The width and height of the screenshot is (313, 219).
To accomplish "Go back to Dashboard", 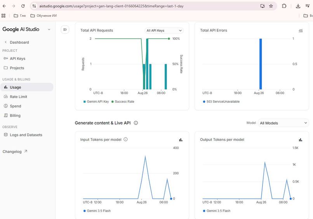I will (19, 42).
